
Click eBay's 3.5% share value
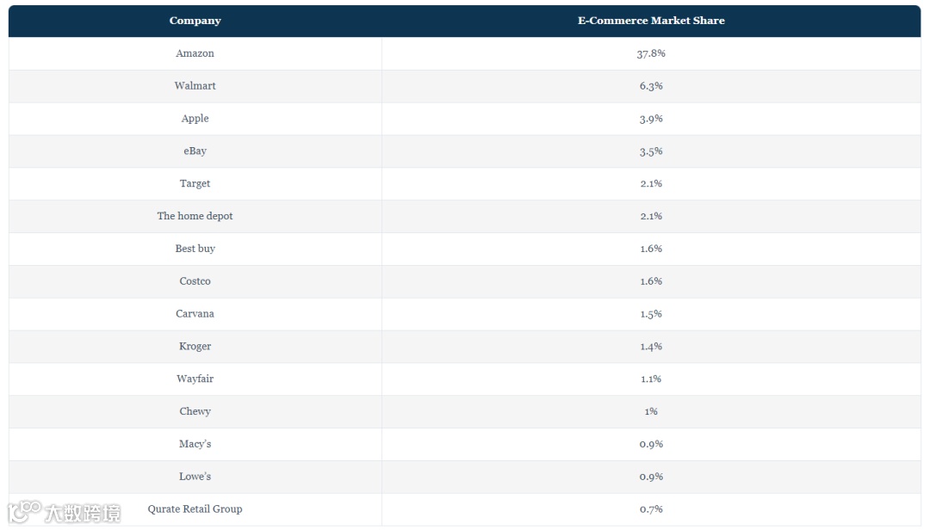point(651,151)
